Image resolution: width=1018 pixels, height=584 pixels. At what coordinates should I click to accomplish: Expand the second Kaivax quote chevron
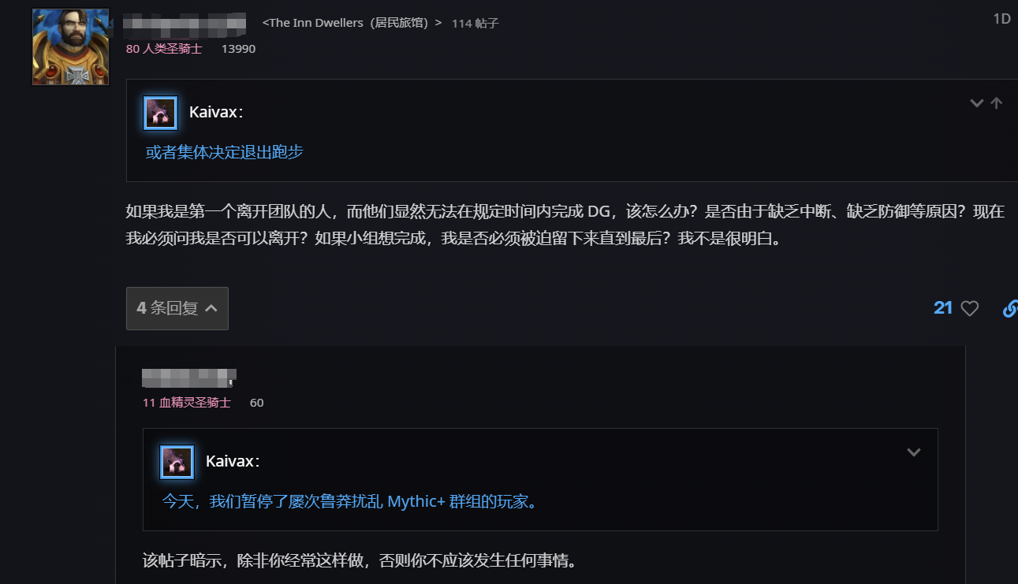[x=914, y=452]
